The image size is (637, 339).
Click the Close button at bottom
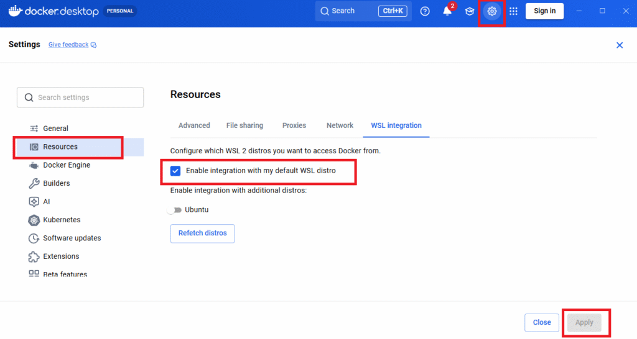(x=542, y=322)
